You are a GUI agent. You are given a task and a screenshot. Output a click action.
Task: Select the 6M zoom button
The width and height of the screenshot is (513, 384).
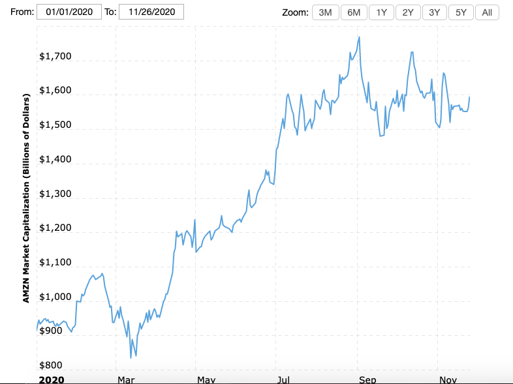pyautogui.click(x=353, y=12)
